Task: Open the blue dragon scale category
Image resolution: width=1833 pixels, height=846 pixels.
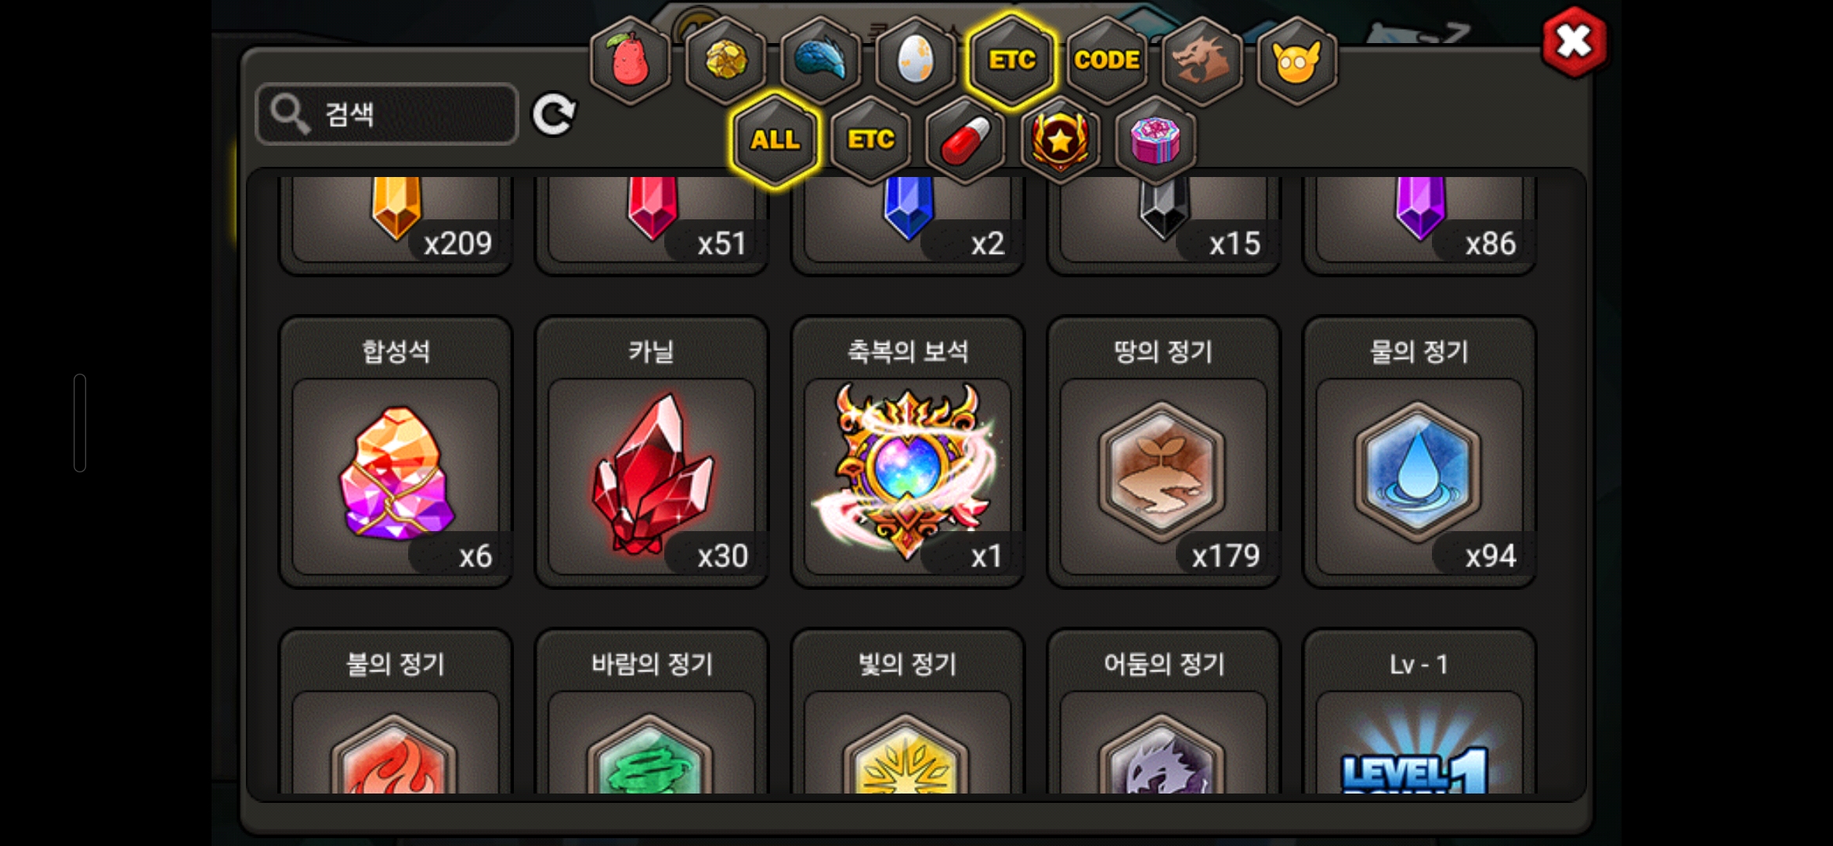Action: click(x=821, y=60)
